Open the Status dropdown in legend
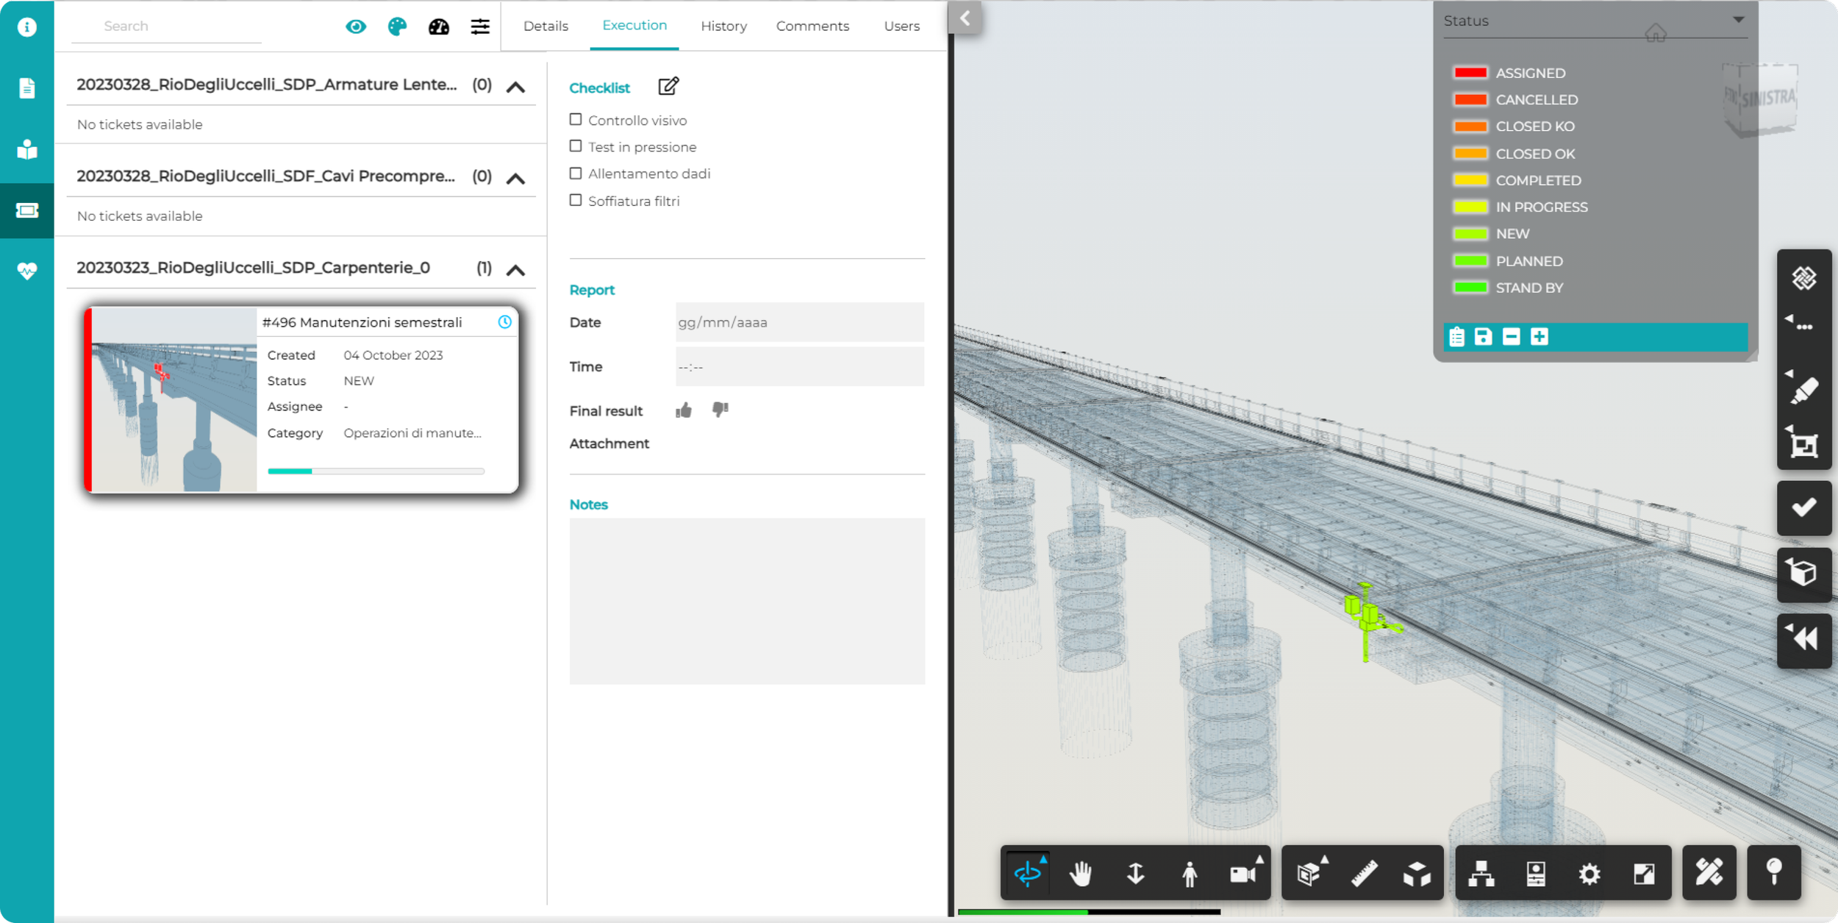Screen dimensions: 1838x923 (x=1738, y=21)
